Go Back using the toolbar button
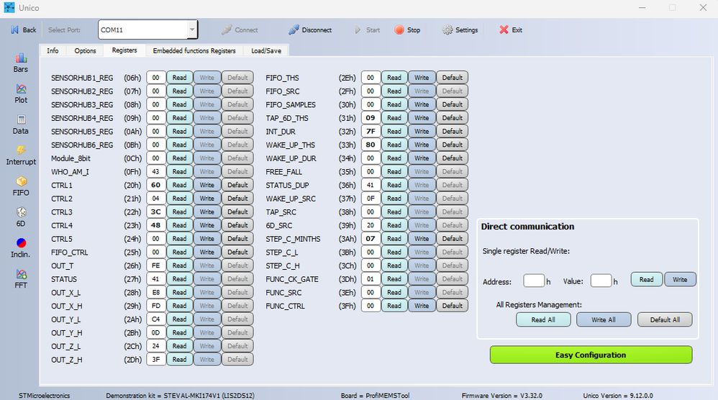 click(24, 29)
